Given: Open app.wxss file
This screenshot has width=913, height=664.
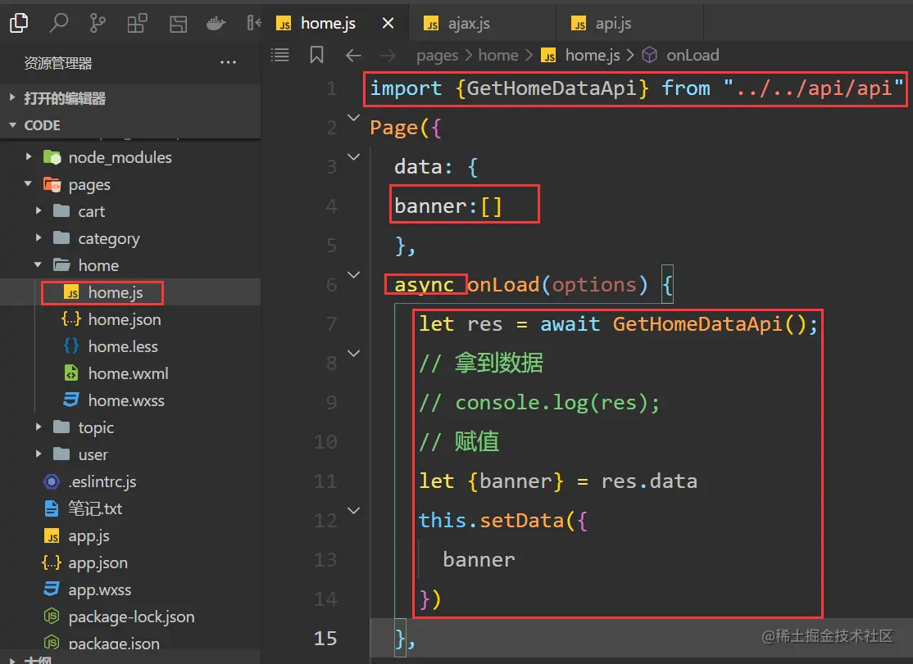Looking at the screenshot, I should (130, 589).
